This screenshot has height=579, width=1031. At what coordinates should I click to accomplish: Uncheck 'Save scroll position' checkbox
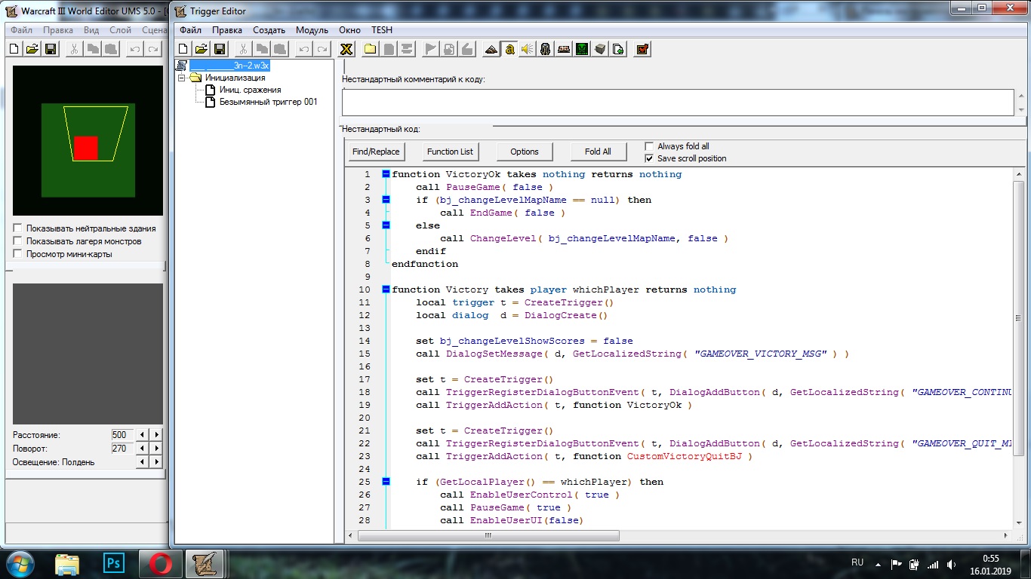(649, 158)
